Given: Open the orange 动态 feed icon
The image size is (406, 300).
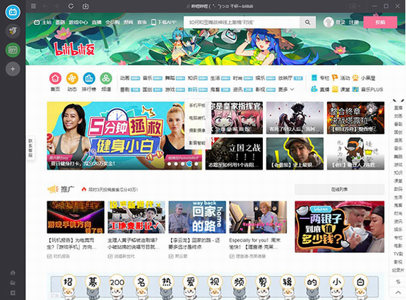Looking at the screenshot, I should tap(72, 78).
